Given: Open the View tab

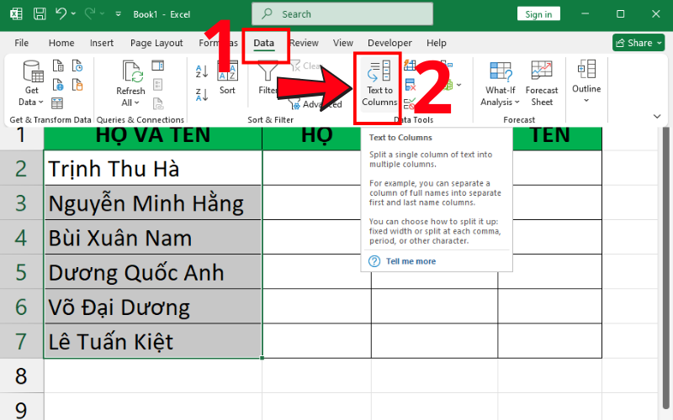Looking at the screenshot, I should (343, 43).
